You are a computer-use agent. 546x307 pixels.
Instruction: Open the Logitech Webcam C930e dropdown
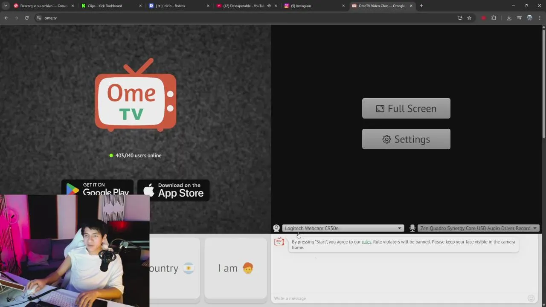pyautogui.click(x=343, y=228)
